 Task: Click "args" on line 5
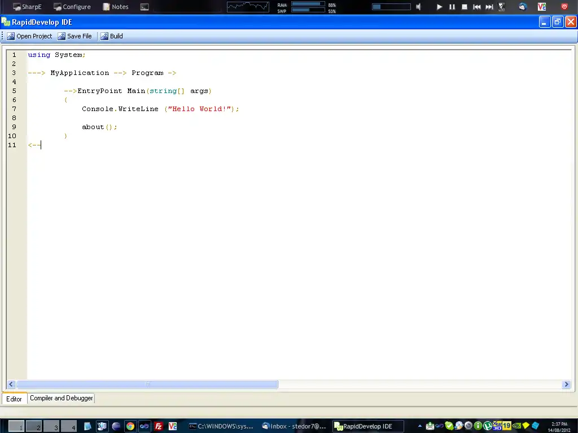click(199, 91)
